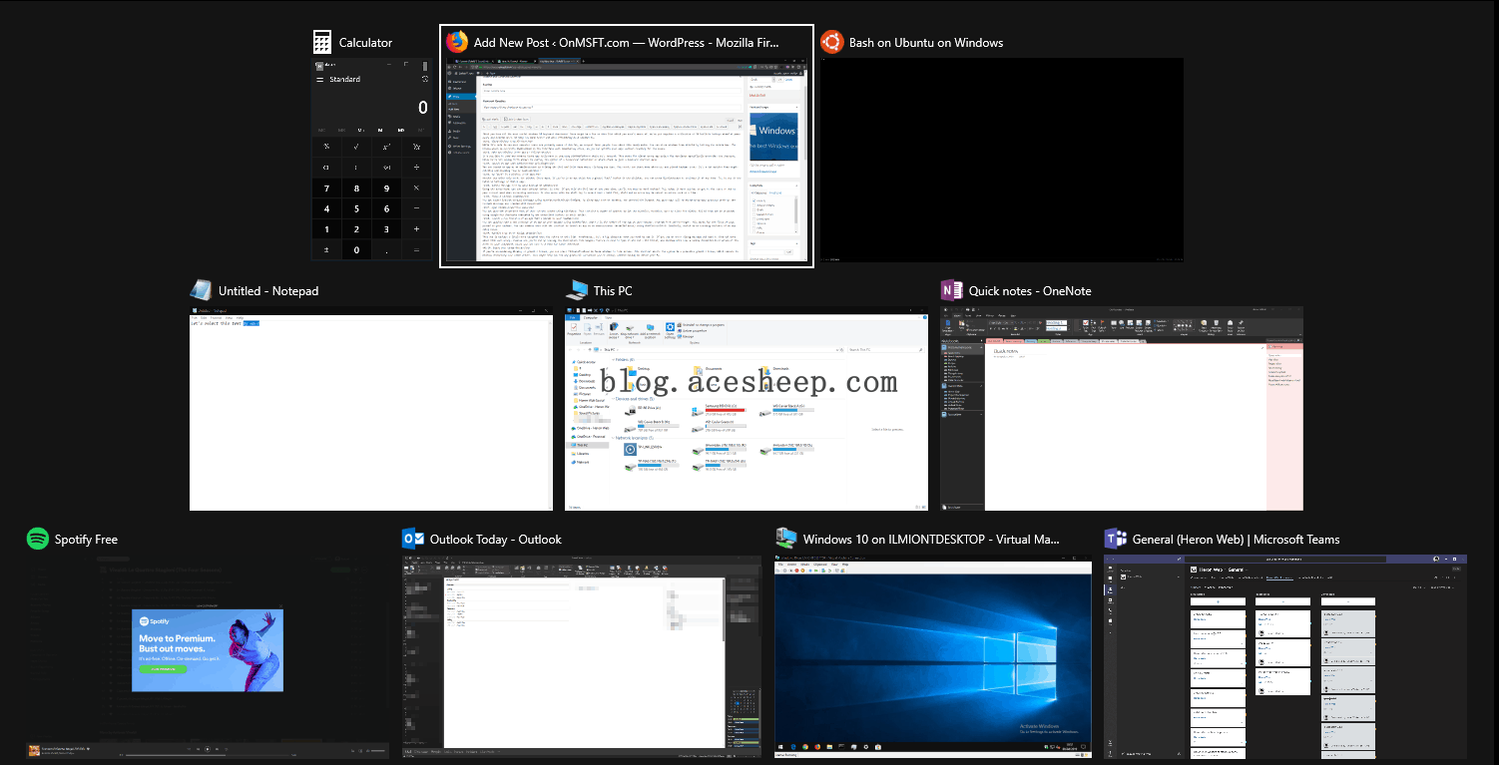1499x765 pixels.
Task: Click the Windows banner image in Firefox thumbnail
Action: tap(775, 135)
